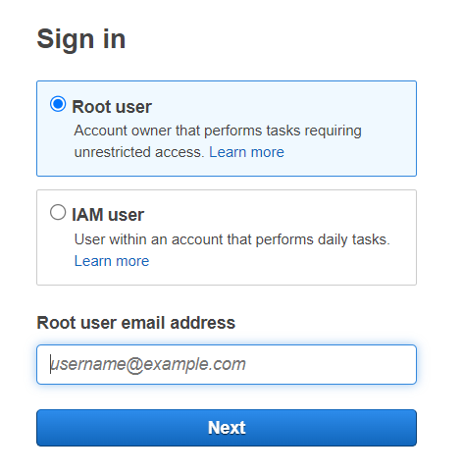Choose the highlighted Root user card
The height and width of the screenshot is (473, 462).
pos(227,129)
